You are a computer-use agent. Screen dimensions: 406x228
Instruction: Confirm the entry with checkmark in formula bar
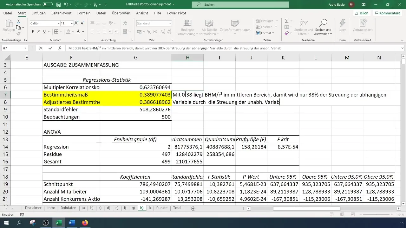(50, 48)
